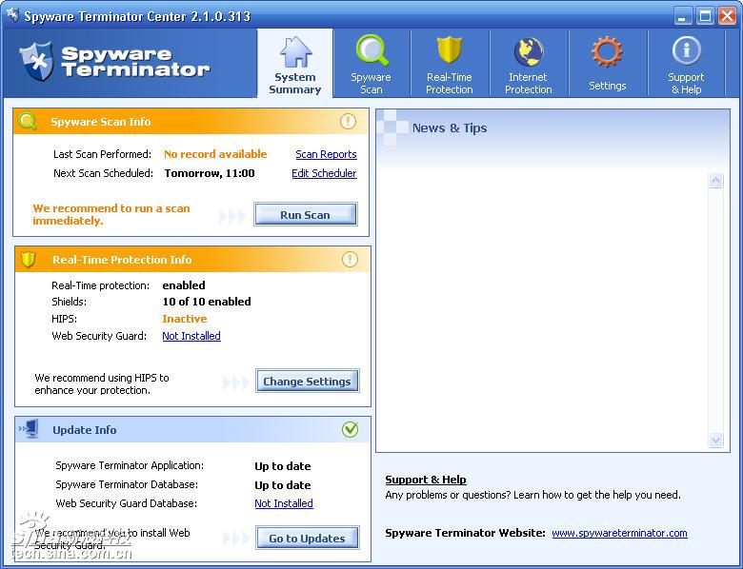
Task: Go to the Internet Protection tab
Action: tap(529, 64)
